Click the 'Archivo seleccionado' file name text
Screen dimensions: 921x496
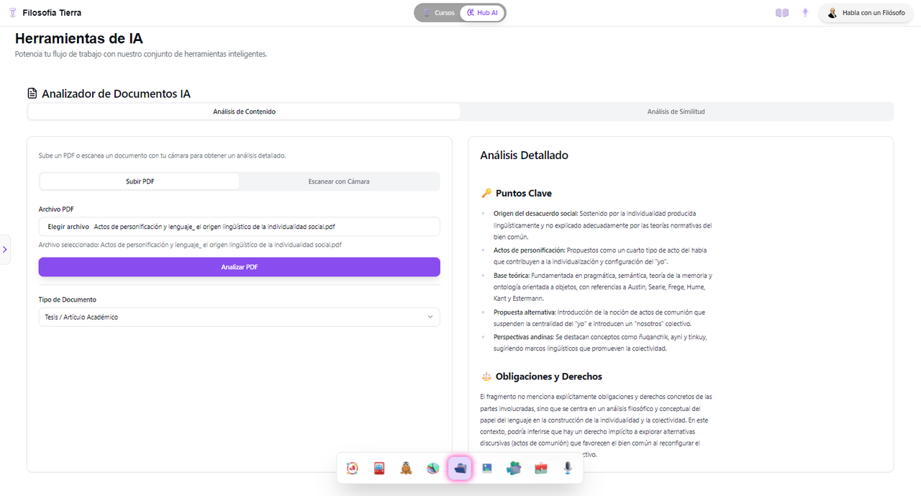click(190, 245)
